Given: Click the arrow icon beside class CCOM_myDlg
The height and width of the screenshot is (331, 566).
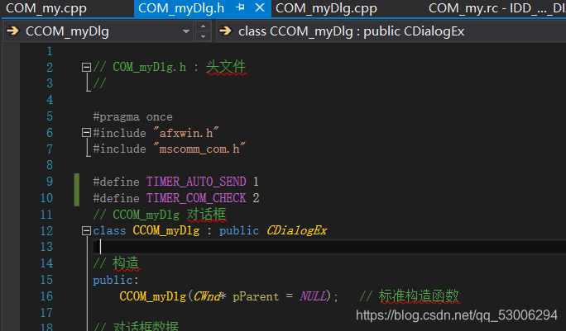Looking at the screenshot, I should pyautogui.click(x=226, y=31).
